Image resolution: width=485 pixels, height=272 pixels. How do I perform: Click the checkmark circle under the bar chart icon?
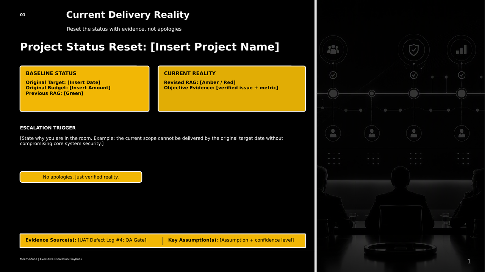tap(462, 75)
